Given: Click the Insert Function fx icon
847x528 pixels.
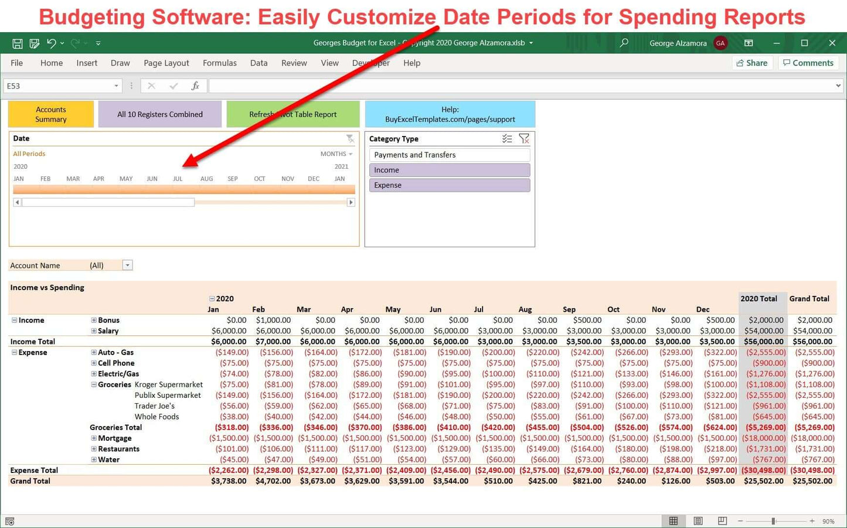Looking at the screenshot, I should (x=195, y=86).
